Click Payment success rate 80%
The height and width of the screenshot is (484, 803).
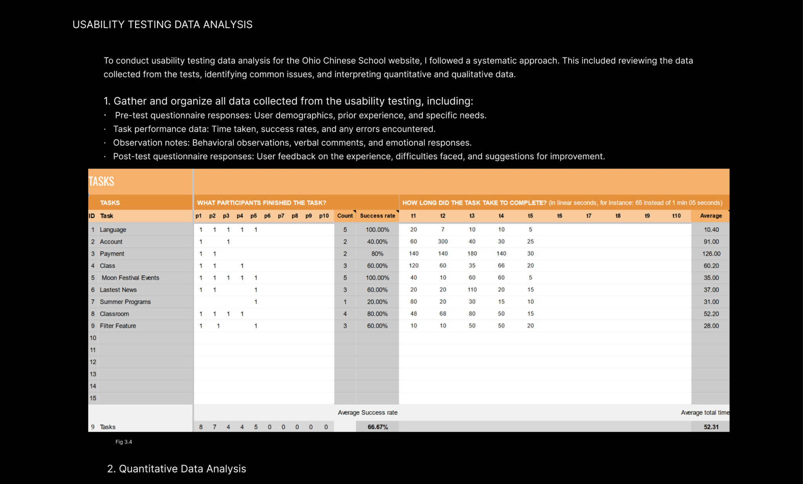377,254
